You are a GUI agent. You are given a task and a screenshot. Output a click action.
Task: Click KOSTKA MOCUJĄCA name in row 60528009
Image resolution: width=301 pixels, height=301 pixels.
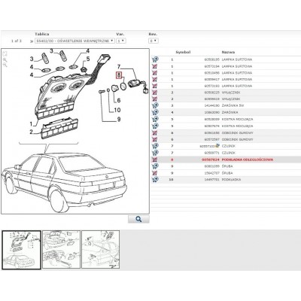pyautogui.click(x=237, y=119)
